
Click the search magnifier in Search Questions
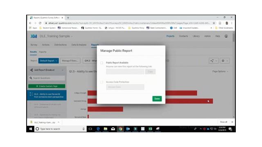31,78
